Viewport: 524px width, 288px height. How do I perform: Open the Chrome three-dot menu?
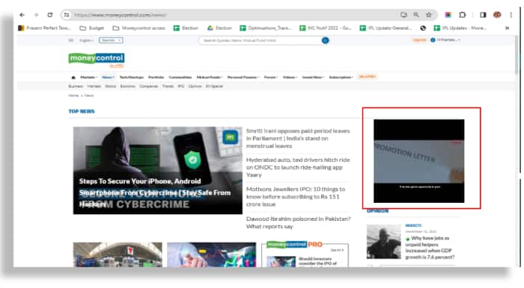pyautogui.click(x=511, y=15)
